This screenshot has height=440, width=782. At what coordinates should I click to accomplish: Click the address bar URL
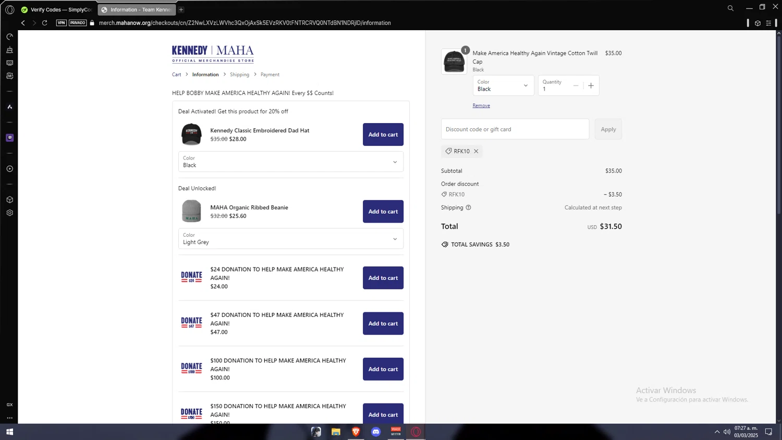(x=245, y=23)
